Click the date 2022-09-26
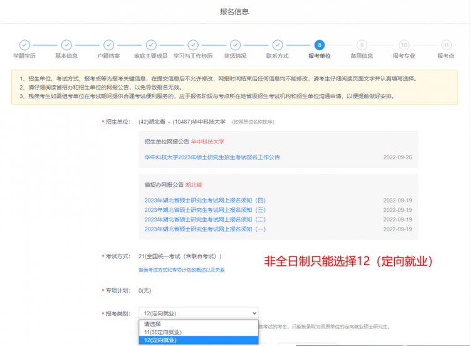Image resolution: width=470 pixels, height=346 pixels. [397, 157]
